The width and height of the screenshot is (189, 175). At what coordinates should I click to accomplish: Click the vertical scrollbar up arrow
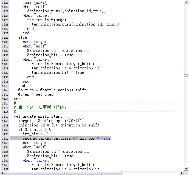tap(186, 2)
